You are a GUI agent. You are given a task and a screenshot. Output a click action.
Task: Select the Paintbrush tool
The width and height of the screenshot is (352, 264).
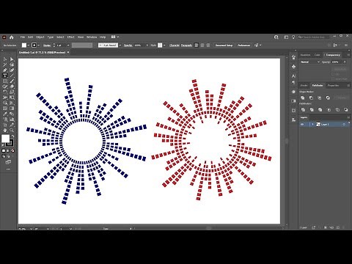click(12, 81)
